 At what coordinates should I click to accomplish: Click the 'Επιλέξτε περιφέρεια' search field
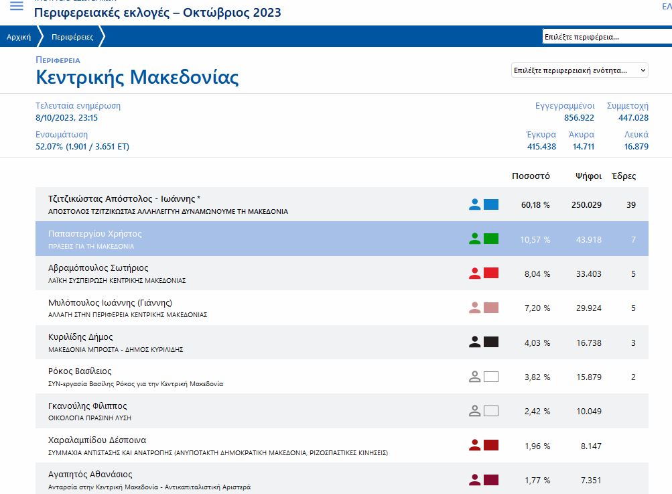[606, 37]
